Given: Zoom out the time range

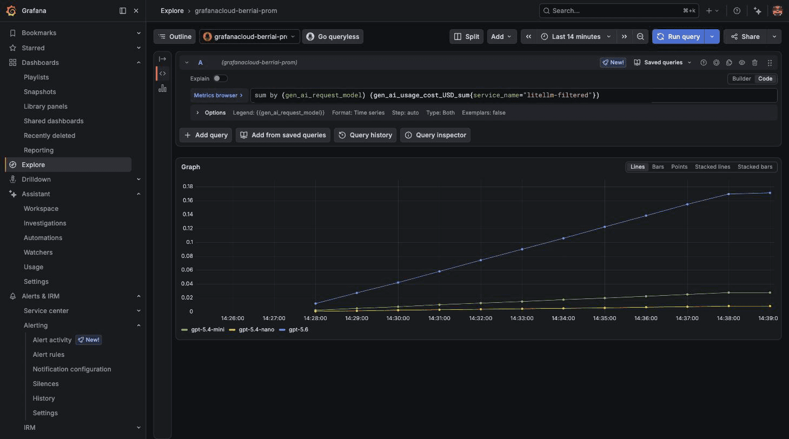Looking at the screenshot, I should tap(640, 37).
